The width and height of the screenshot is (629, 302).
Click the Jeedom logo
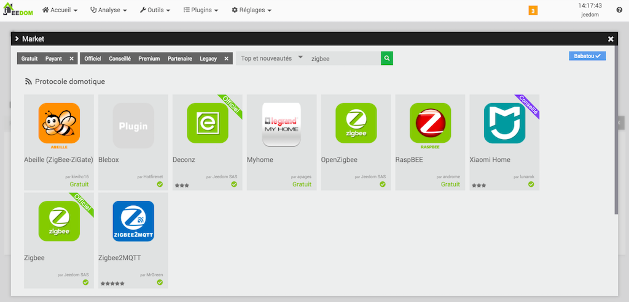(x=18, y=10)
